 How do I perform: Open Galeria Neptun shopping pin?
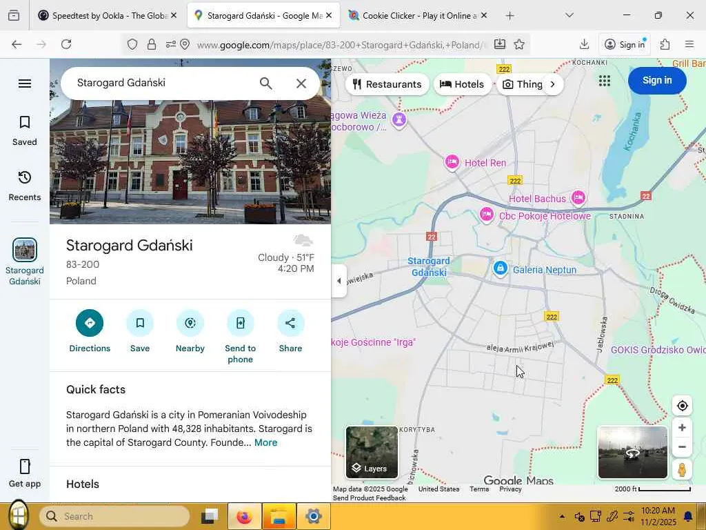tap(500, 268)
